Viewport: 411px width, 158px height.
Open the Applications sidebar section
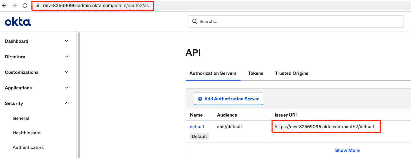click(18, 88)
